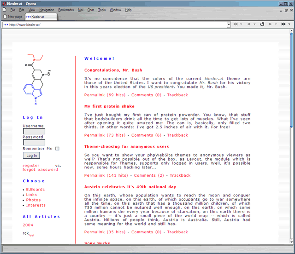Image resolution: width=295 pixels, height=254 pixels.
Task: Click the URL address field
Action: [x=115, y=24]
